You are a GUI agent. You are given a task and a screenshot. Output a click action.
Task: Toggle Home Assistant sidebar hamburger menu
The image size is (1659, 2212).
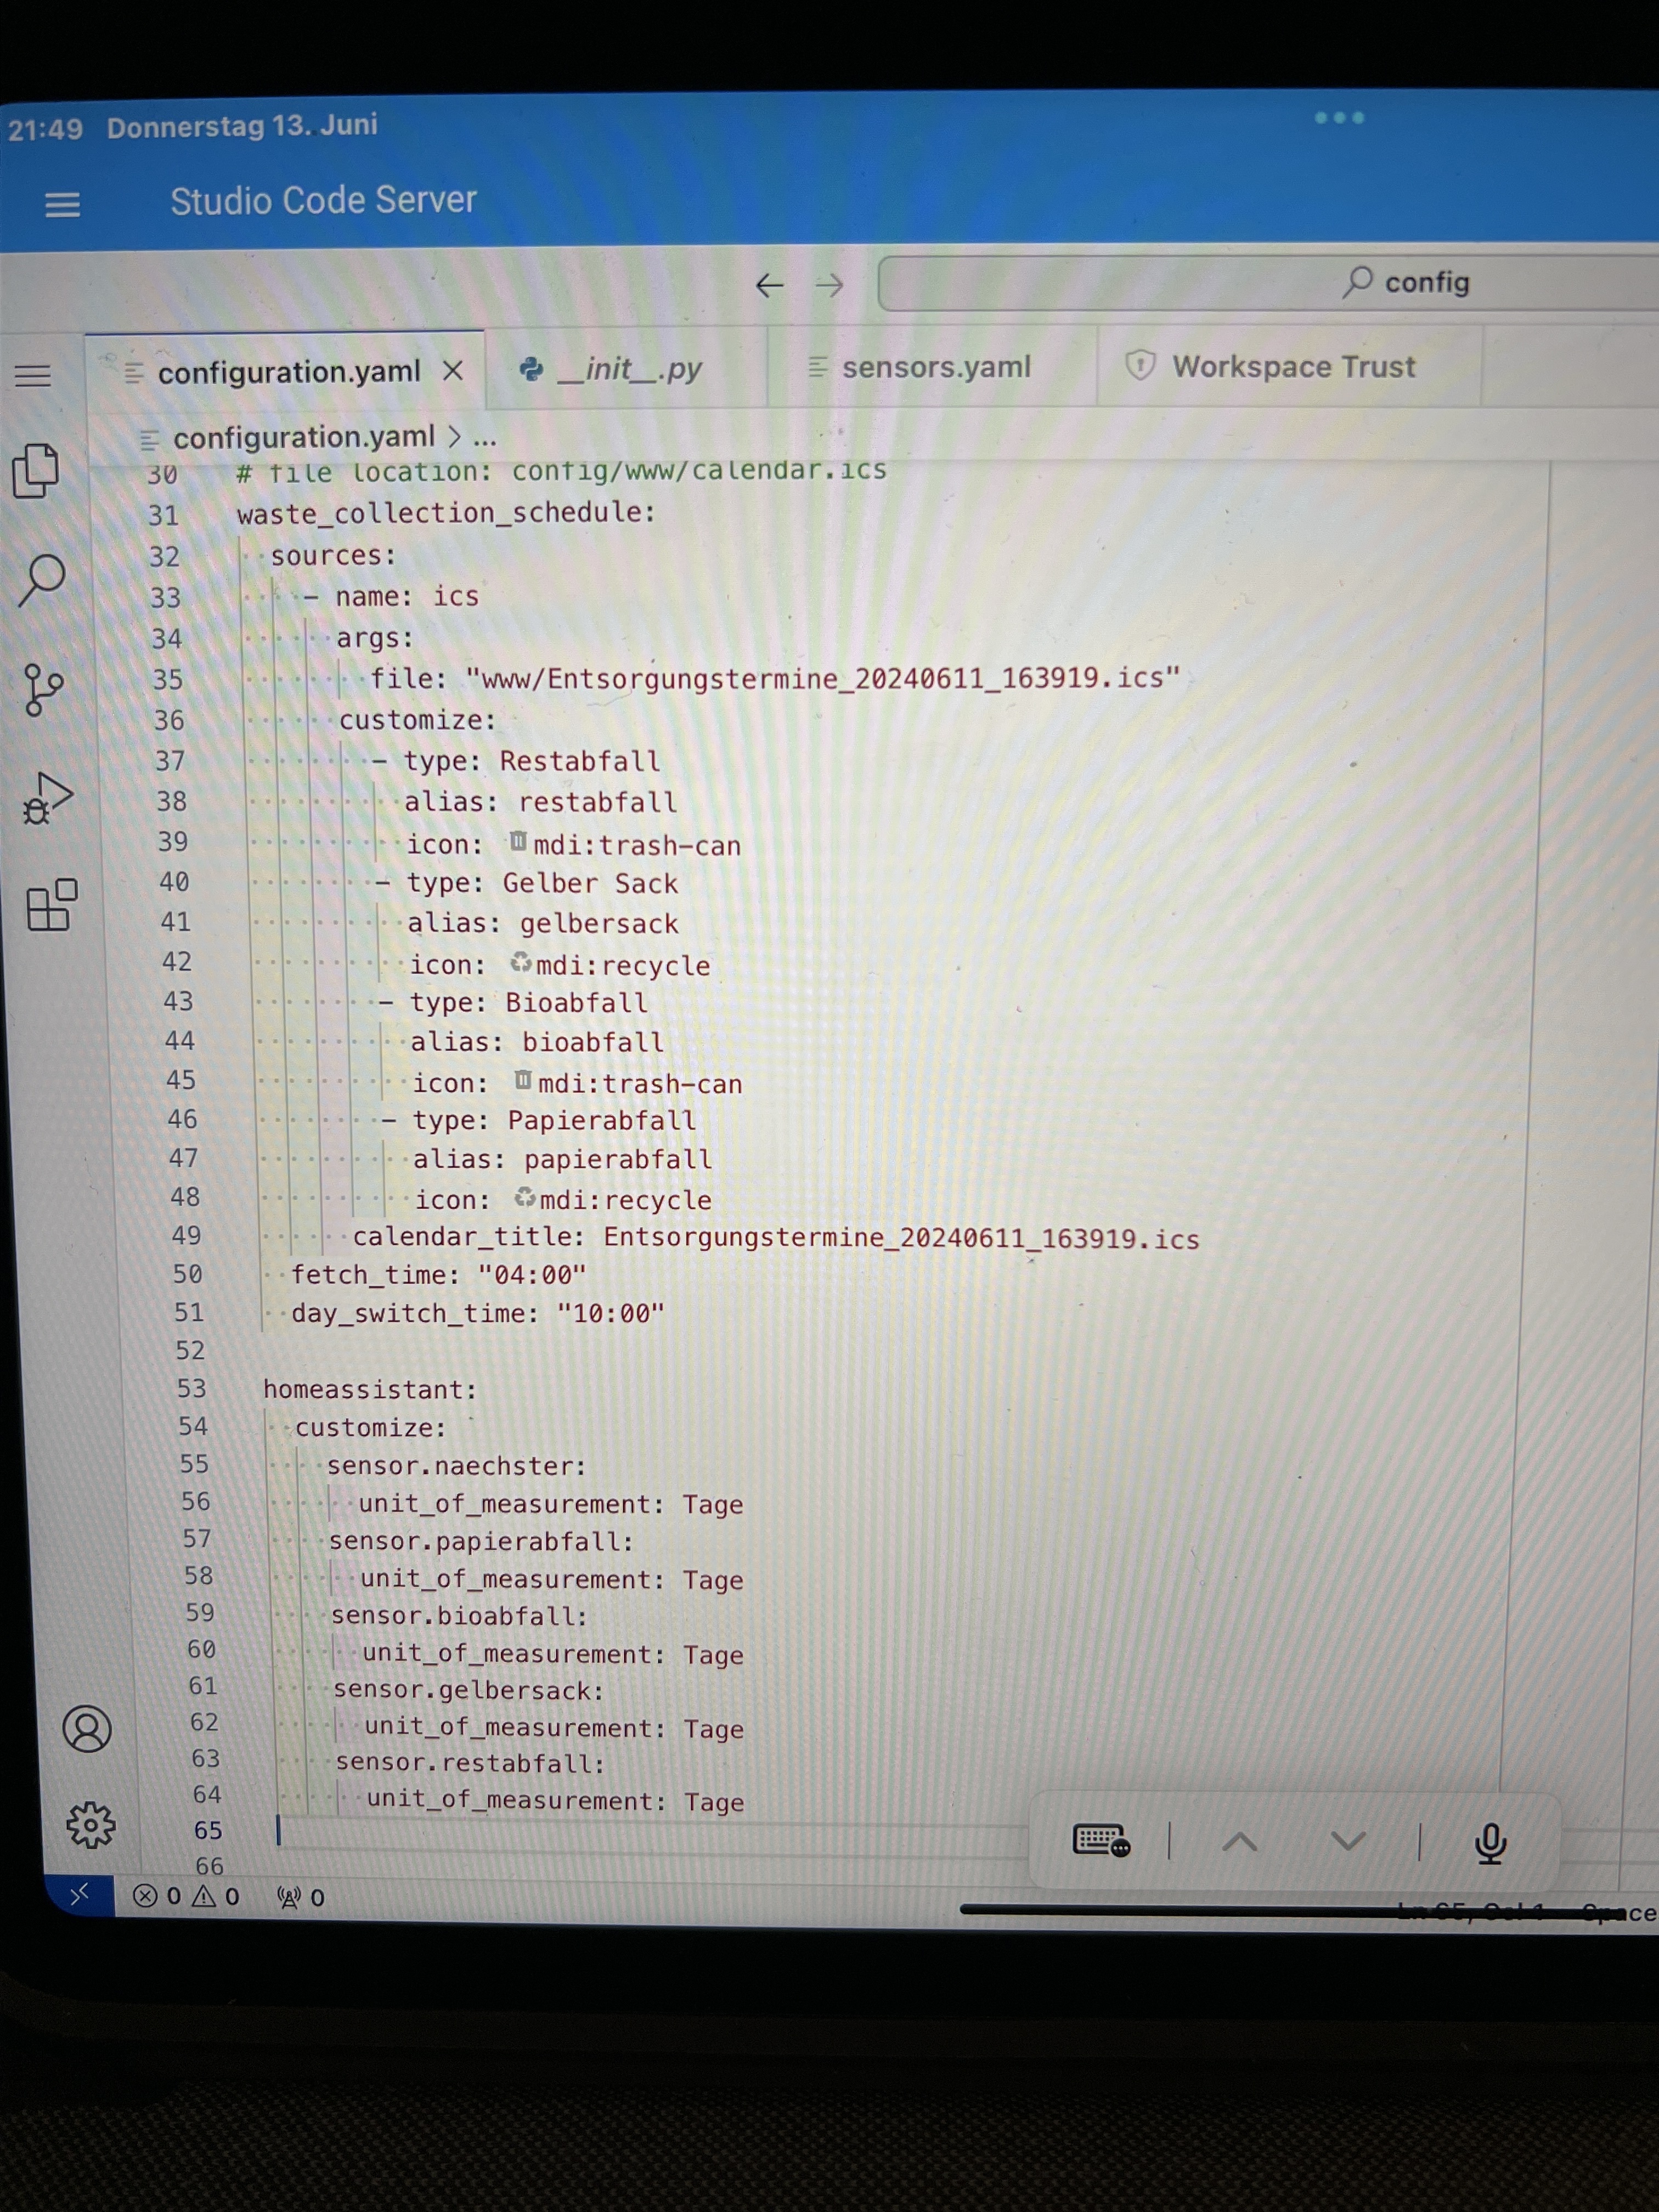click(x=62, y=204)
